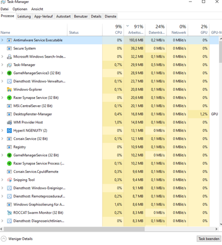Open the Optionen menu
Viewport: 222px width, 245px height.
click(x=20, y=9)
